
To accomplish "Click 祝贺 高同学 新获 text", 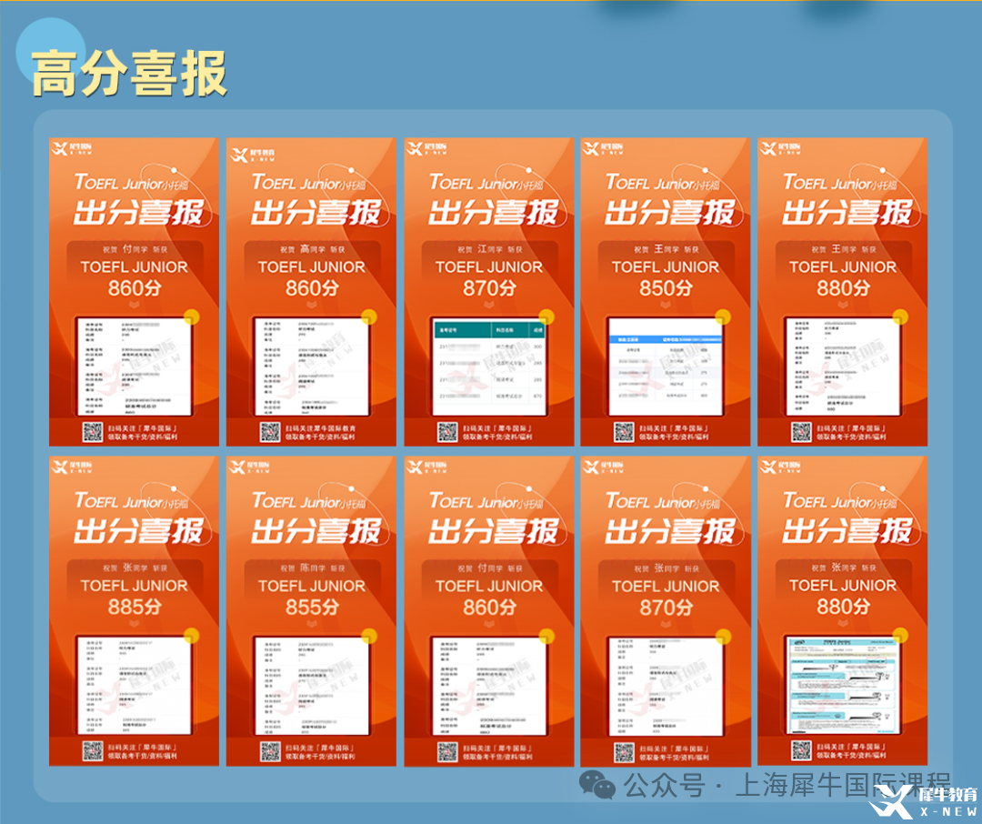I will click(312, 249).
